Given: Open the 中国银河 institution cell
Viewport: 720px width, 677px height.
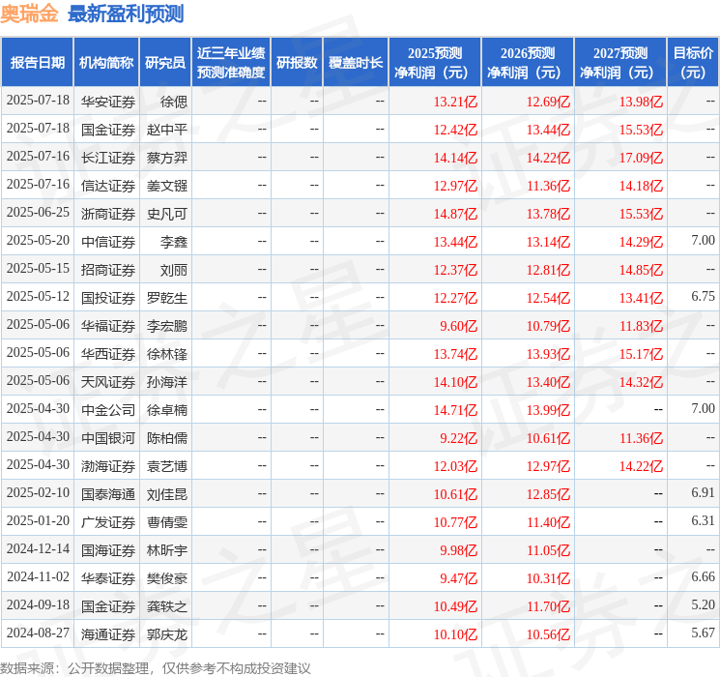Looking at the screenshot, I should pyautogui.click(x=107, y=437).
